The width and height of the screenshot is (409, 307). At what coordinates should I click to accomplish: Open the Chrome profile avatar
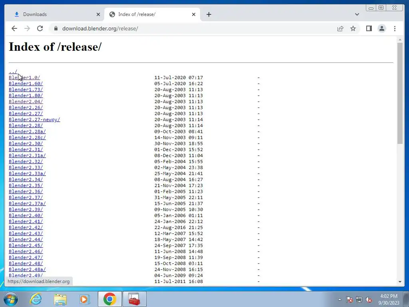(x=381, y=28)
